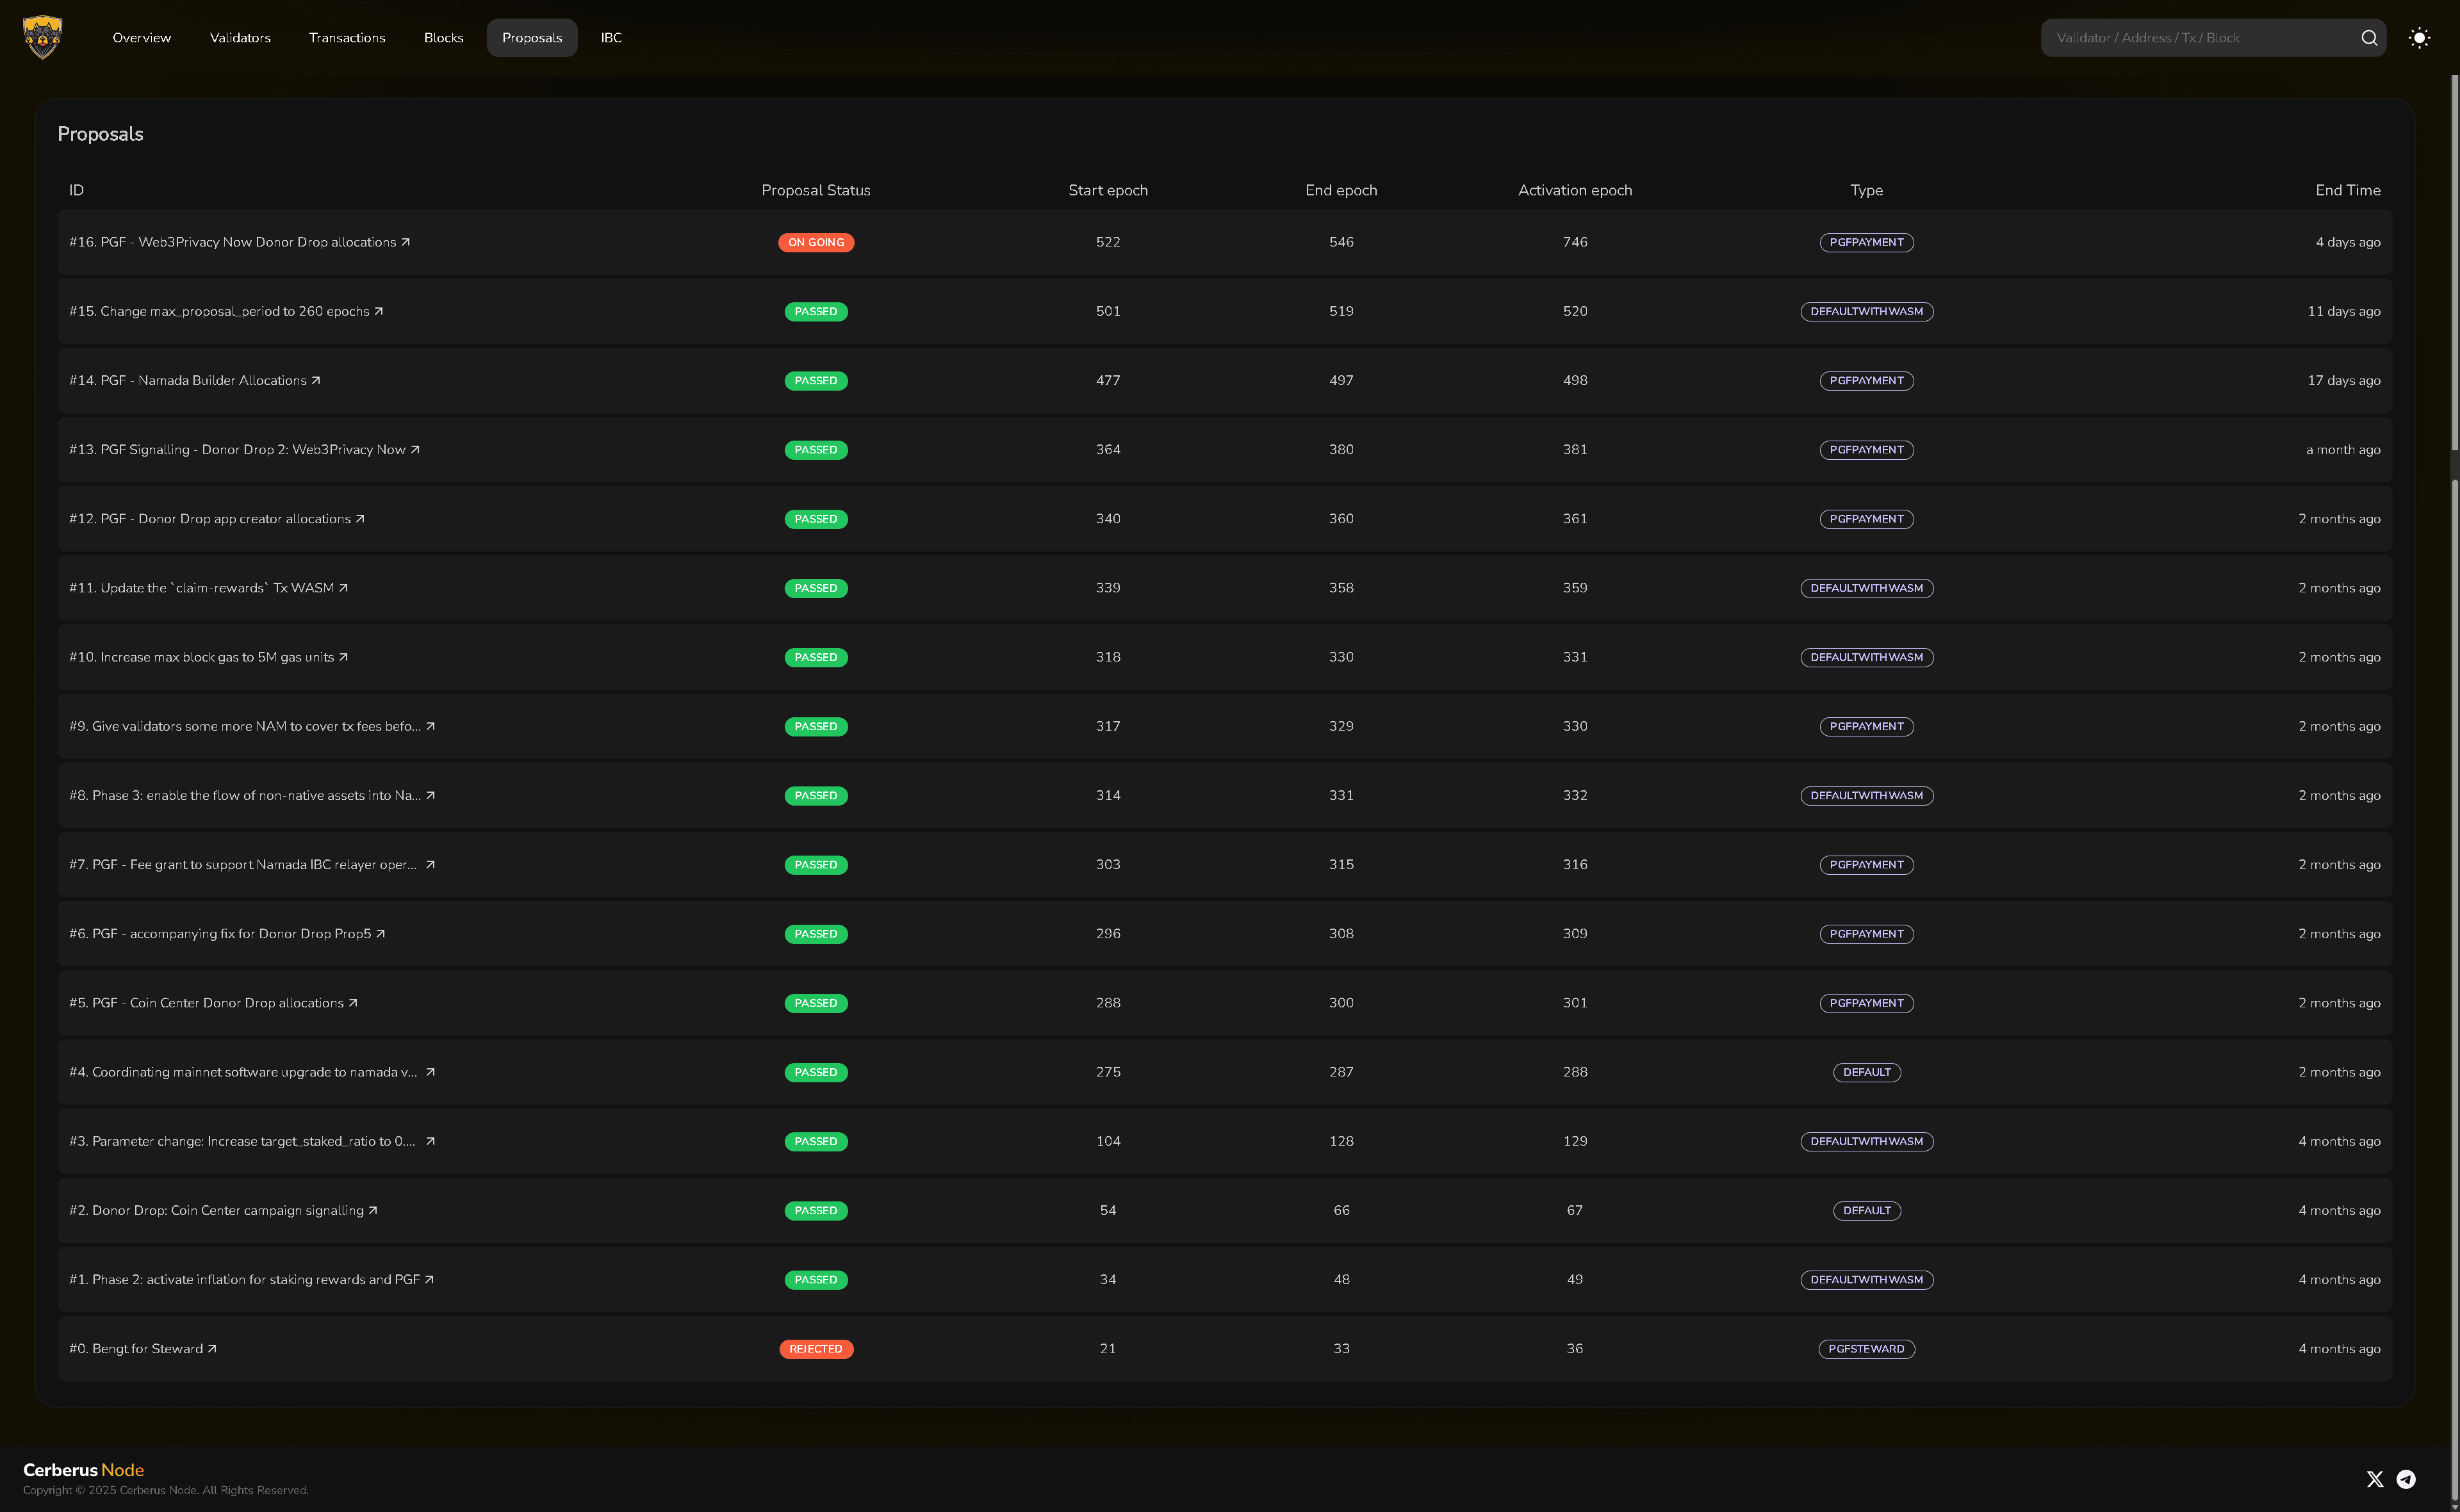Click external link arrow beside proposal #5
2460x1512 pixels.
coord(353,1003)
